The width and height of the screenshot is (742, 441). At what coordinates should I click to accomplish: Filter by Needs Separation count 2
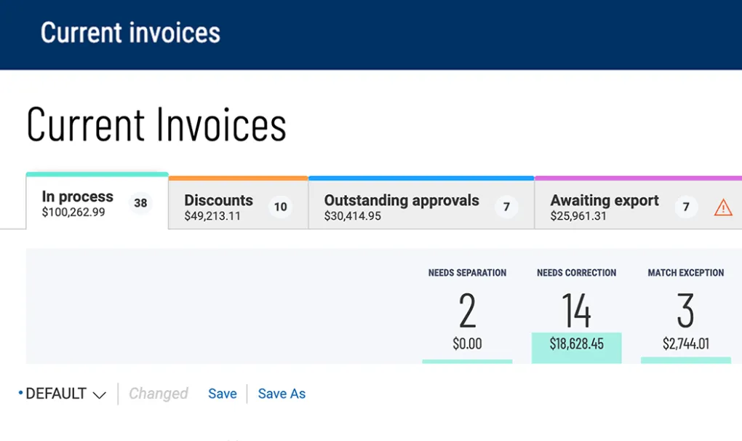467,311
